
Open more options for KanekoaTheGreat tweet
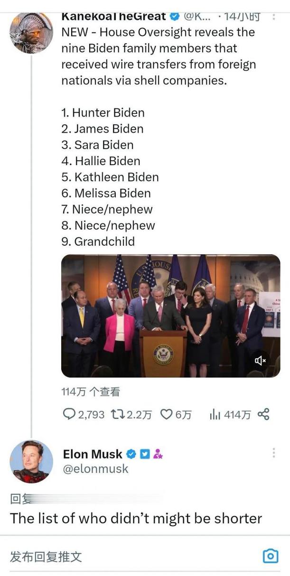(x=274, y=17)
